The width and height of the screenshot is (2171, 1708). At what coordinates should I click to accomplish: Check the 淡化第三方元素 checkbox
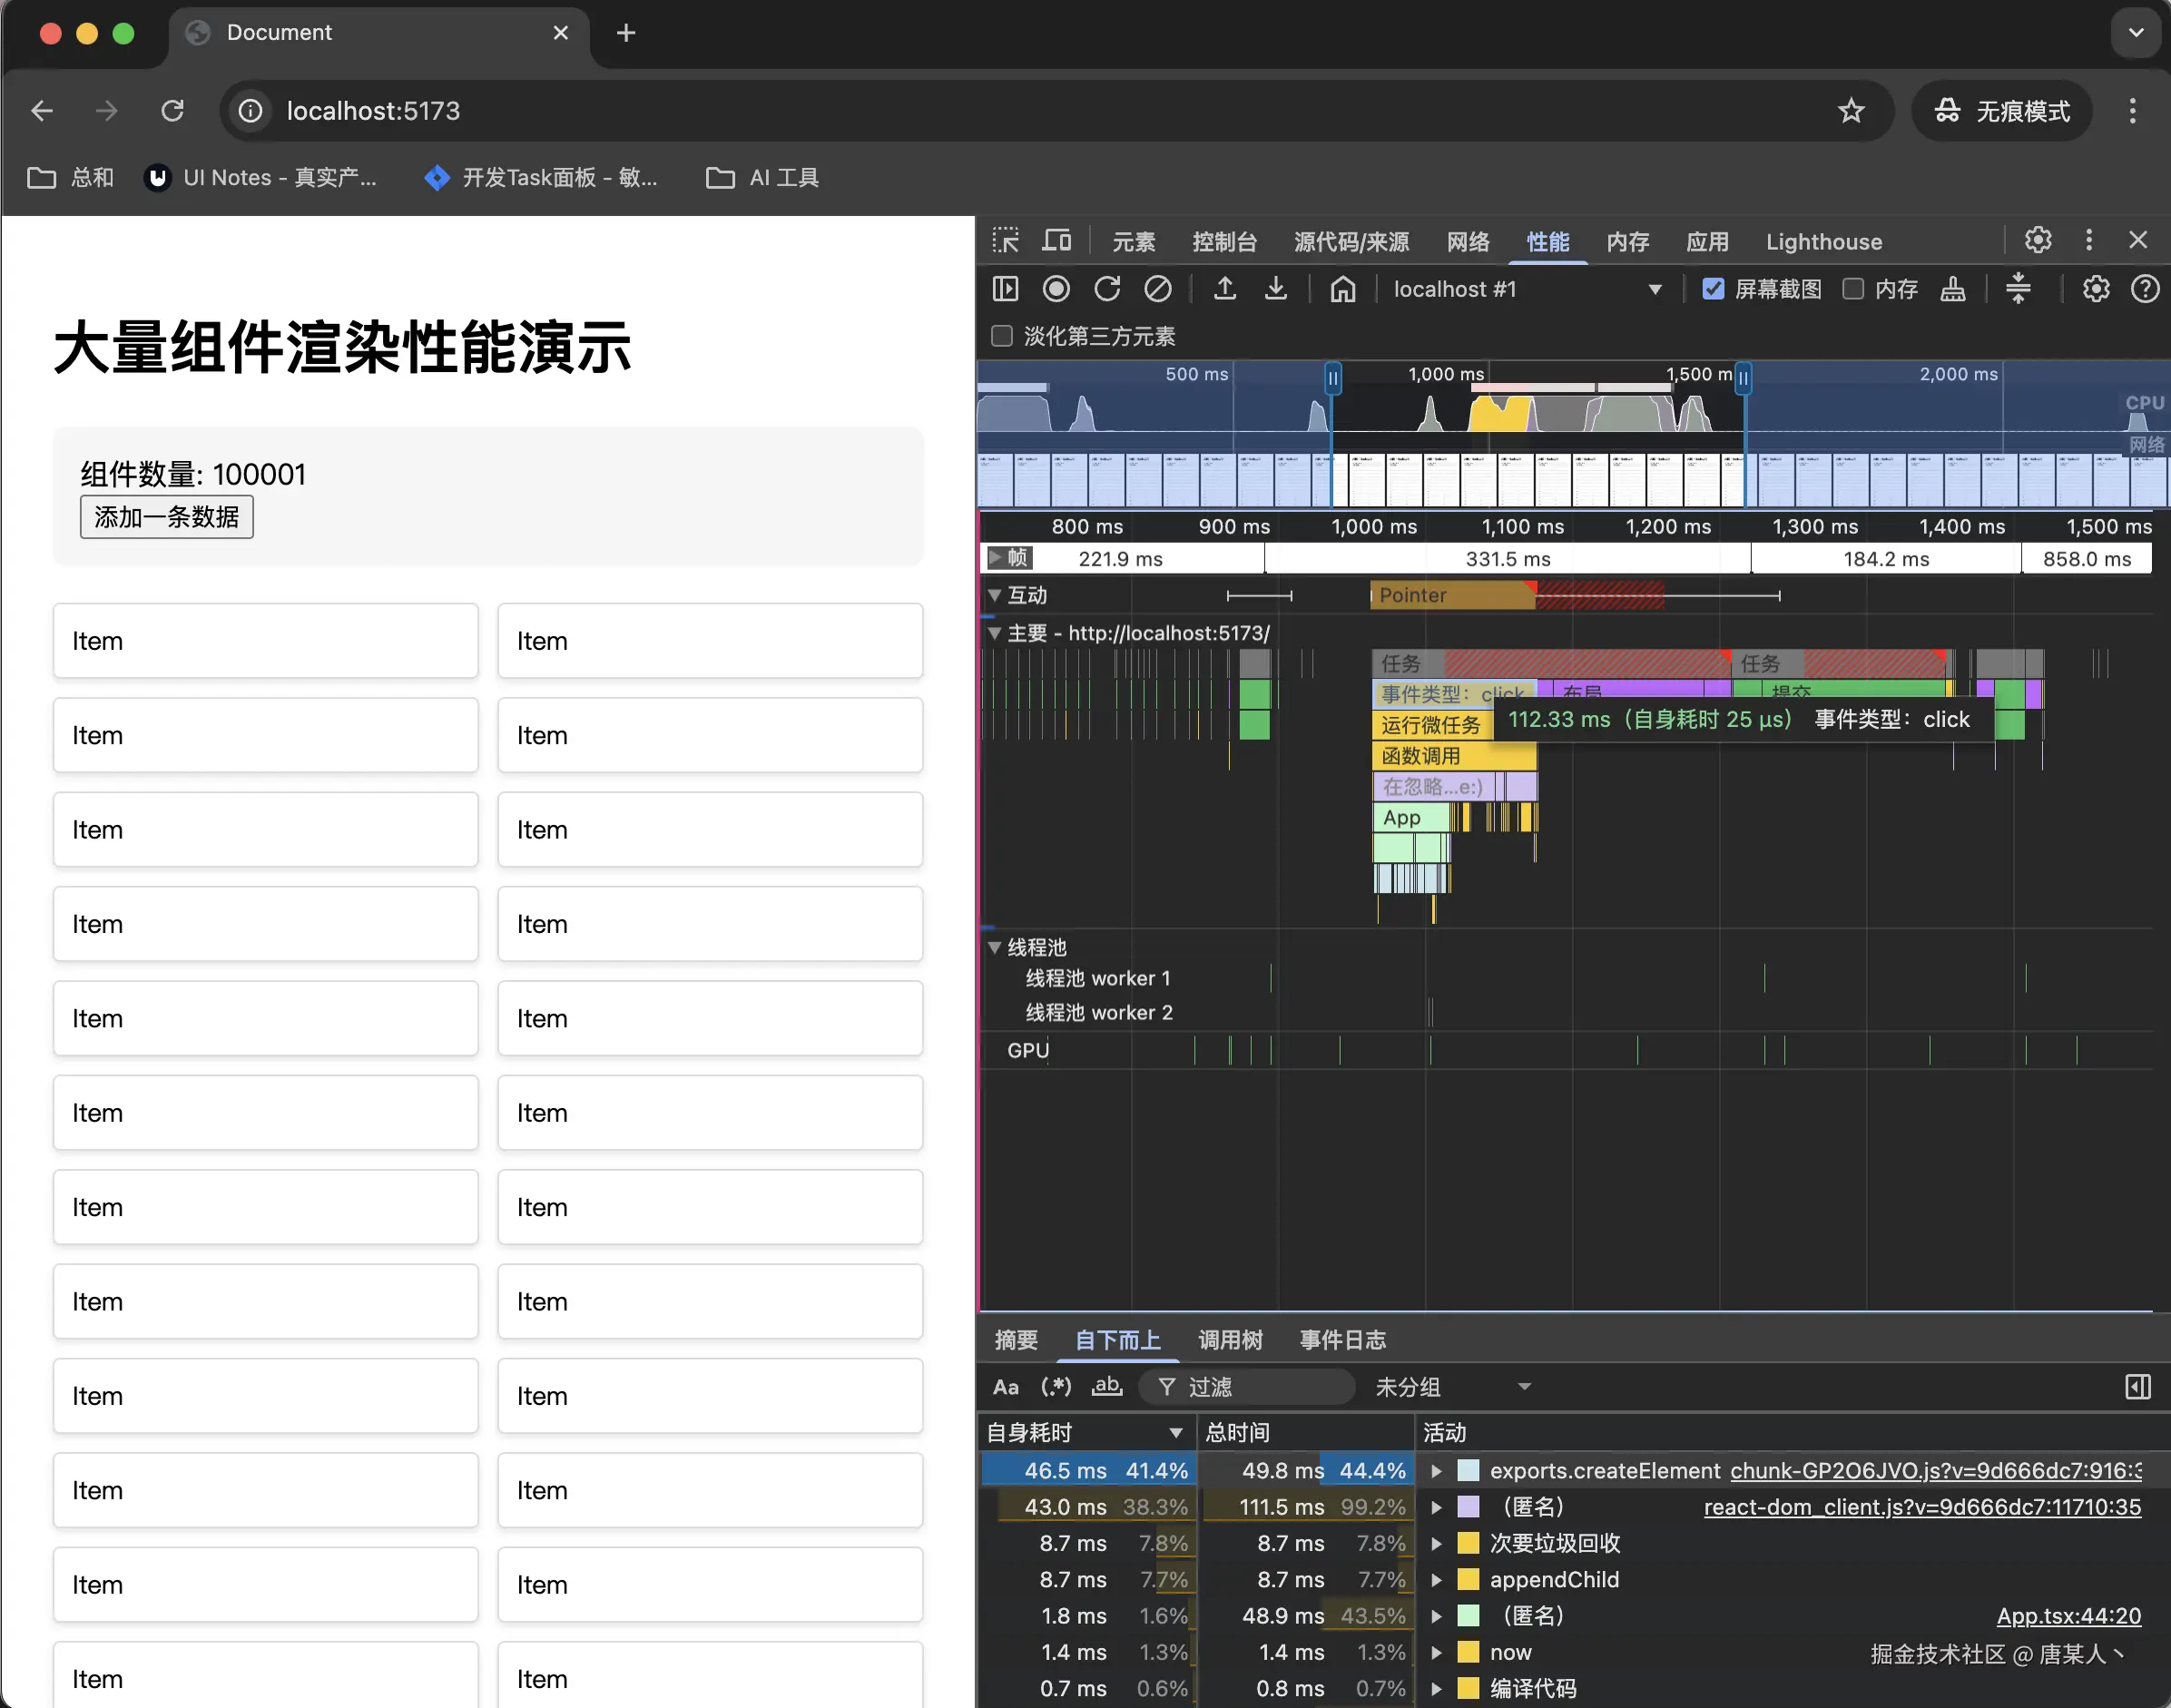(1001, 336)
